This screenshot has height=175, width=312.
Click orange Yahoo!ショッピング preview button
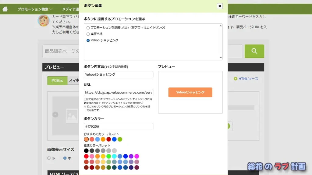click(x=190, y=92)
